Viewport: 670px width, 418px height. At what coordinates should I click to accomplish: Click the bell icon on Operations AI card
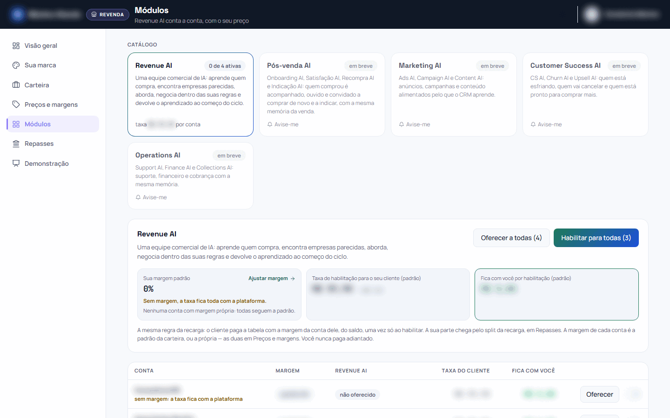[138, 197]
